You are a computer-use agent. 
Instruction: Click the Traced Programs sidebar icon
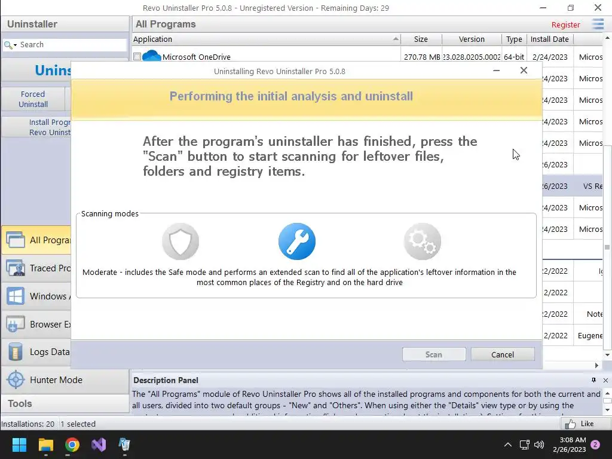pos(16,268)
